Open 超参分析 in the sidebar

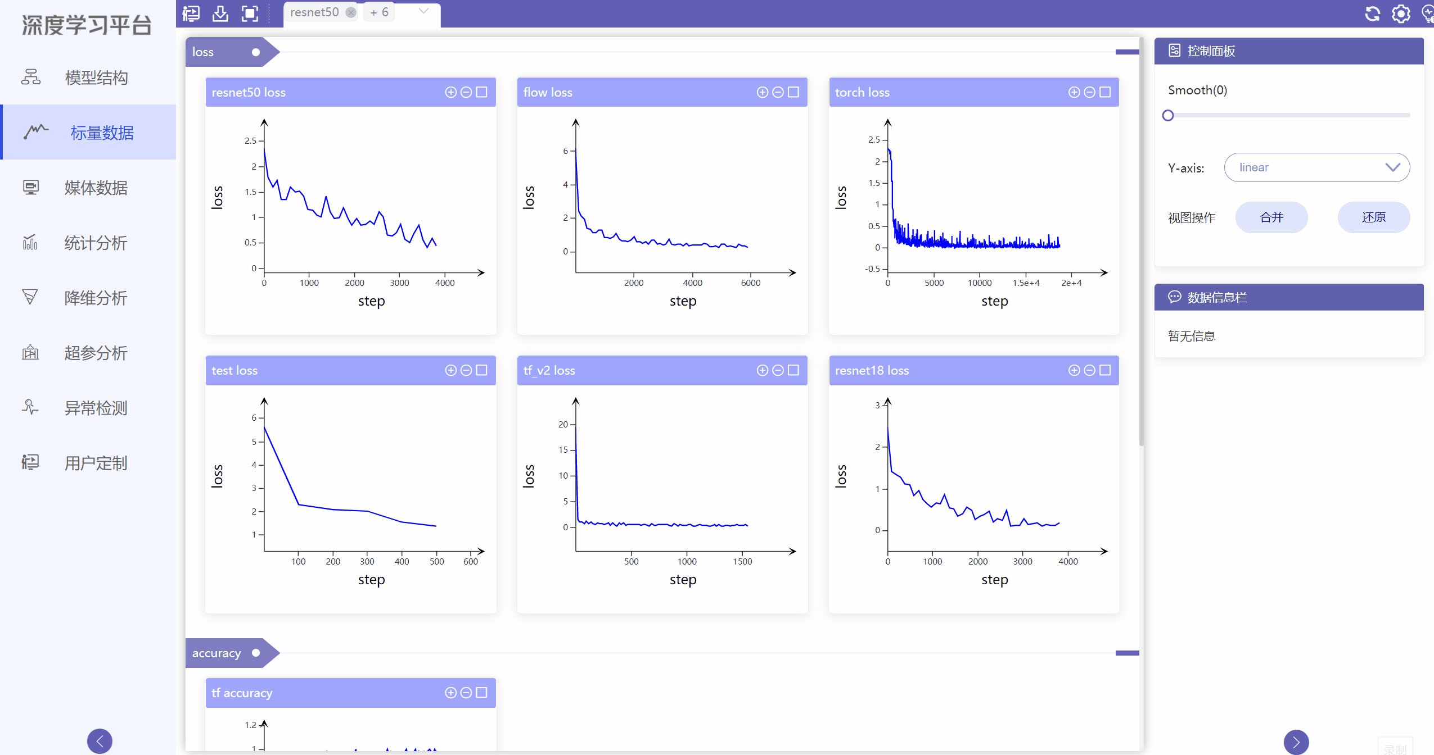(88, 353)
